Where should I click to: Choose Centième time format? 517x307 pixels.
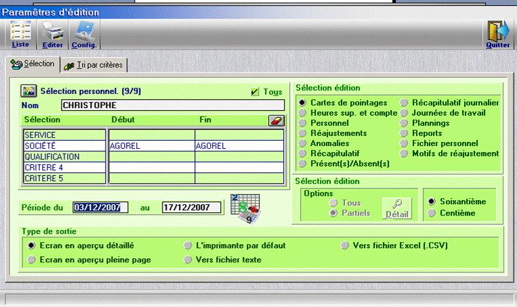pyautogui.click(x=432, y=213)
